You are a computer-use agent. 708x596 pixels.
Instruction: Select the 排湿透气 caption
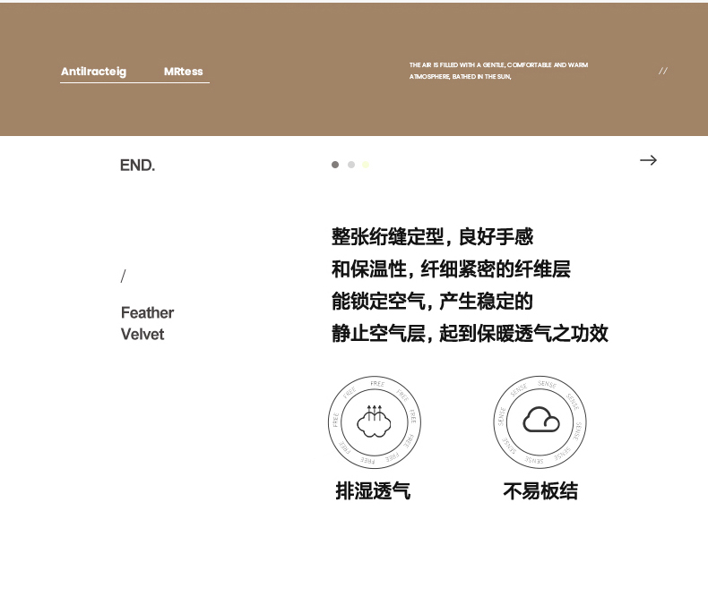click(373, 490)
